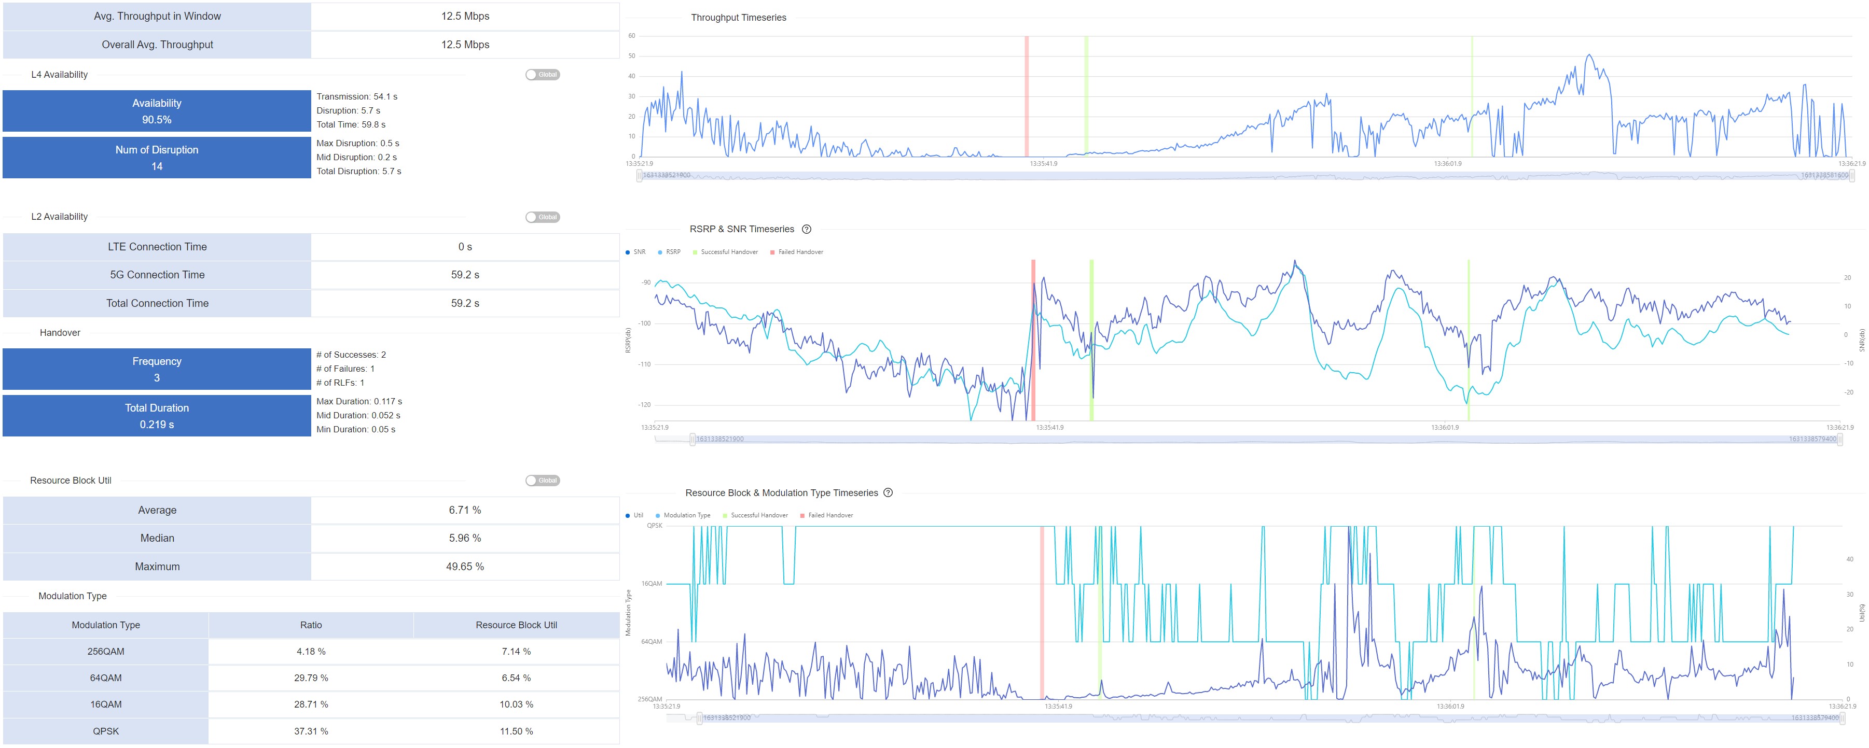Toggle Modulation Type series in legend
1869x748 pixels.
682,515
